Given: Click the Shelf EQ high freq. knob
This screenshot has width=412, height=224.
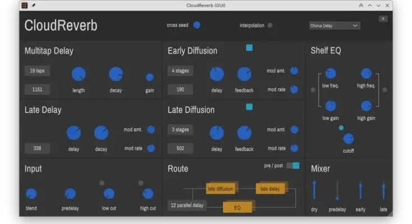Looking at the screenshot, I should [x=366, y=73].
